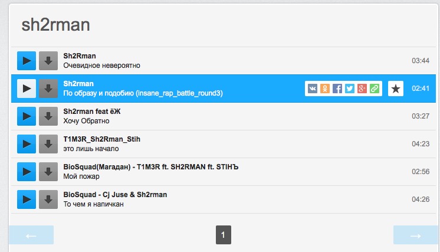The image size is (440, 252).
Task: Play the highlighted track По образу и подобию
Action: click(27, 89)
